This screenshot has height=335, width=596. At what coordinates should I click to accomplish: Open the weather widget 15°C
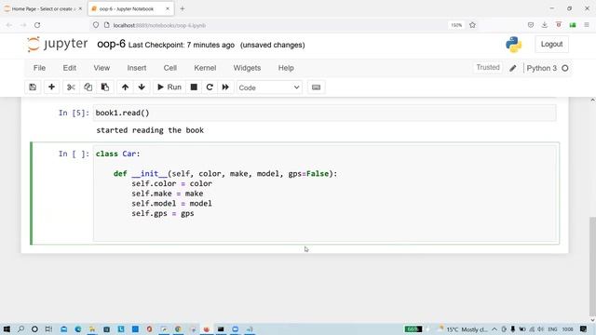click(x=463, y=329)
